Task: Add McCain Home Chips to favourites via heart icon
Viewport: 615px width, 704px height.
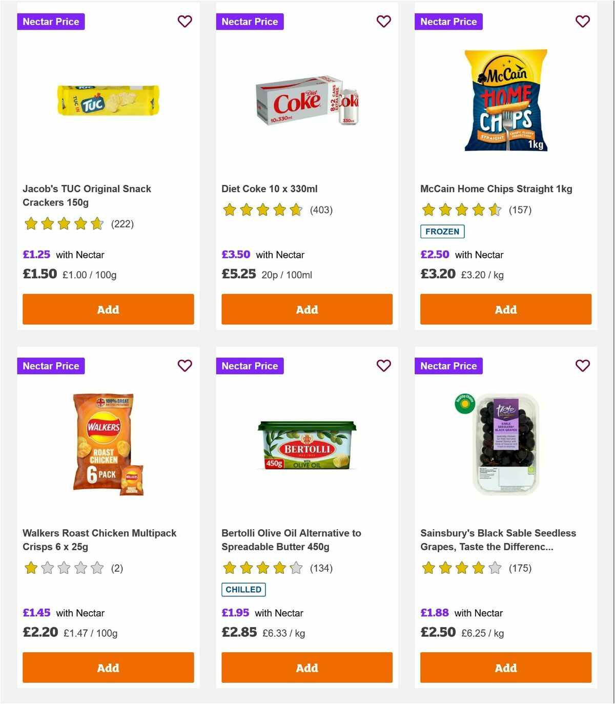Action: tap(582, 22)
